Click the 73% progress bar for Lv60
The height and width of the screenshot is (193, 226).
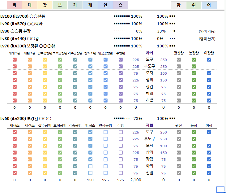coord(122,118)
